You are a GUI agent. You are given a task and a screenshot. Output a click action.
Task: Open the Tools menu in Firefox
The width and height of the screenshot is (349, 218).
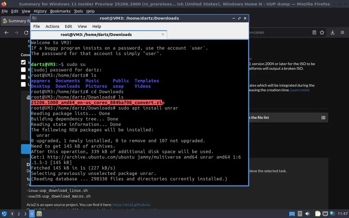[x=78, y=11]
